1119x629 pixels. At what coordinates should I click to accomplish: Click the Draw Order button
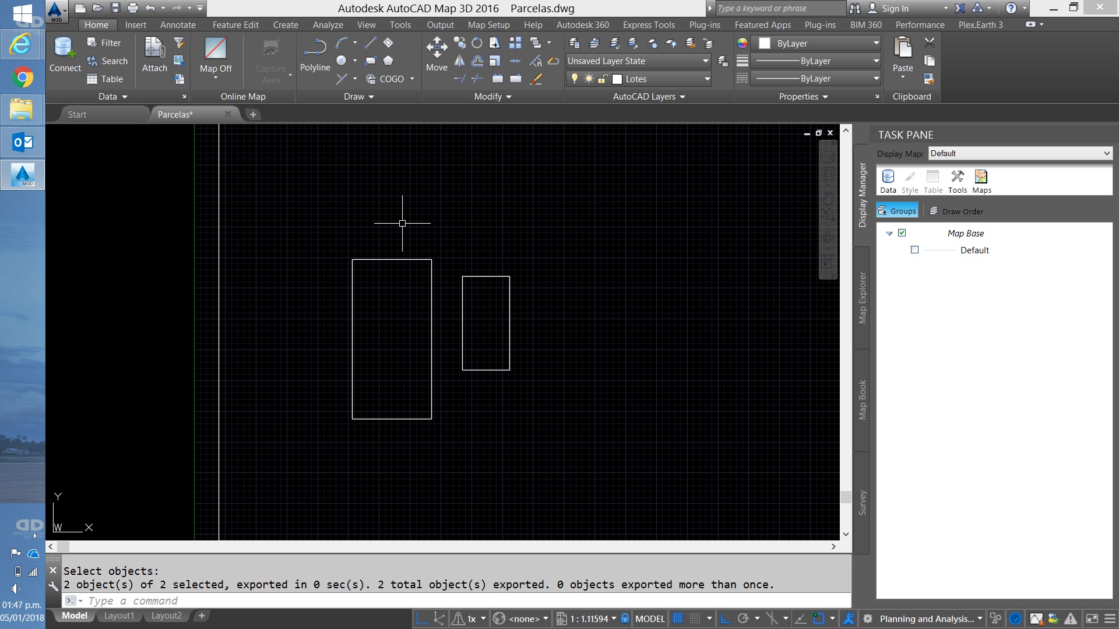point(956,211)
